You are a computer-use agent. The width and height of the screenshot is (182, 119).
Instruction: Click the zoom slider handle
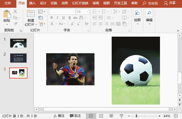click(136, 116)
